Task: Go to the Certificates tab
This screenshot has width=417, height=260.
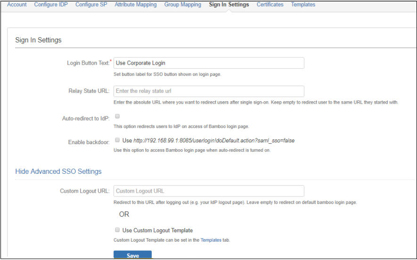Action: pos(270,5)
